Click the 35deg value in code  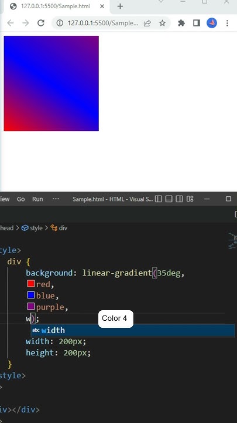tap(169, 273)
